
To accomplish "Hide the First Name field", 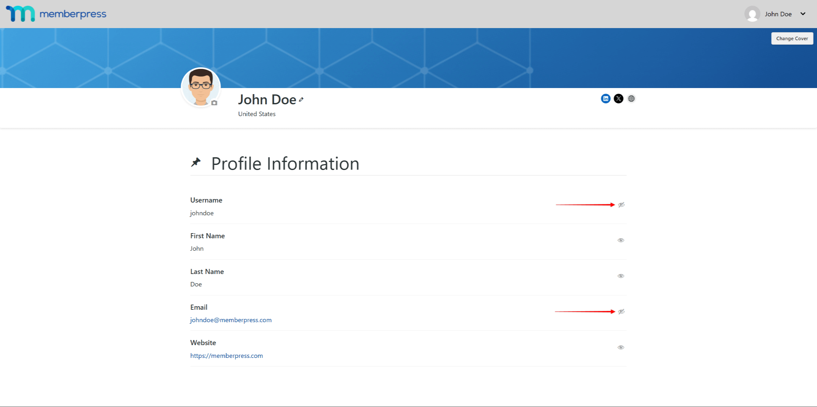I will [620, 240].
